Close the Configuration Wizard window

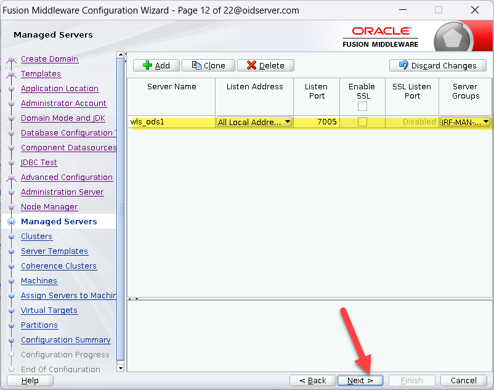(475, 10)
